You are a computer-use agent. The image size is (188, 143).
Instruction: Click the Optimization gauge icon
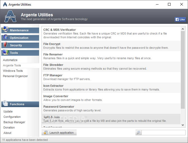pos(6,37)
